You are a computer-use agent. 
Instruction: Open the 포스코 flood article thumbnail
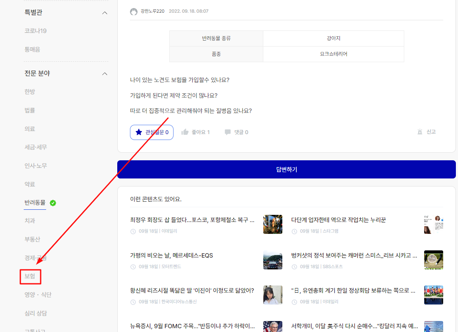(x=273, y=224)
